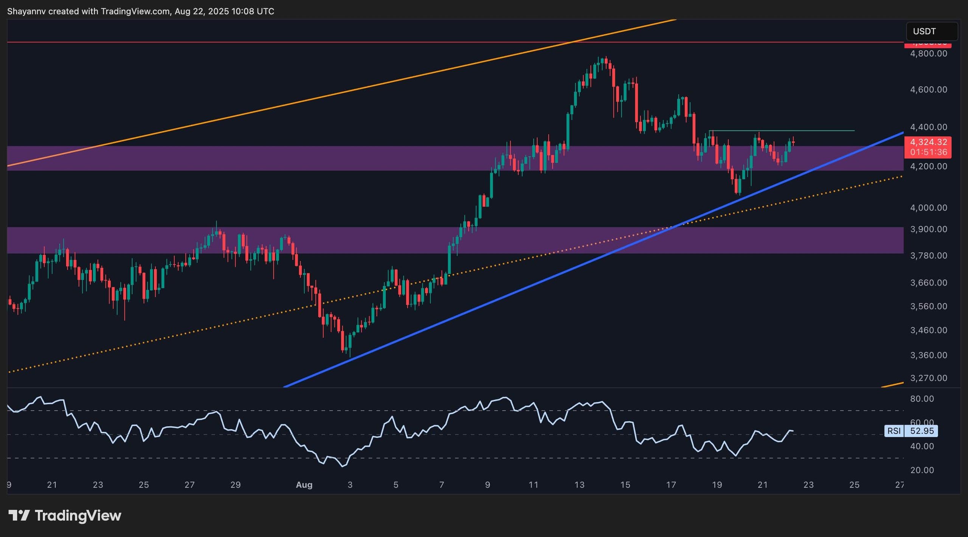Select the lower purple demand zone
968x537 pixels.
pos(529,240)
